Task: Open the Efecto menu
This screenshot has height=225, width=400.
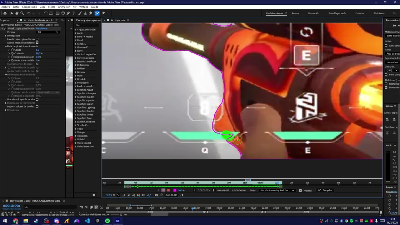Action: 52,7
